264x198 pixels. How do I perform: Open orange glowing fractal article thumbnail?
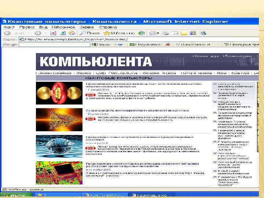[x=59, y=120]
